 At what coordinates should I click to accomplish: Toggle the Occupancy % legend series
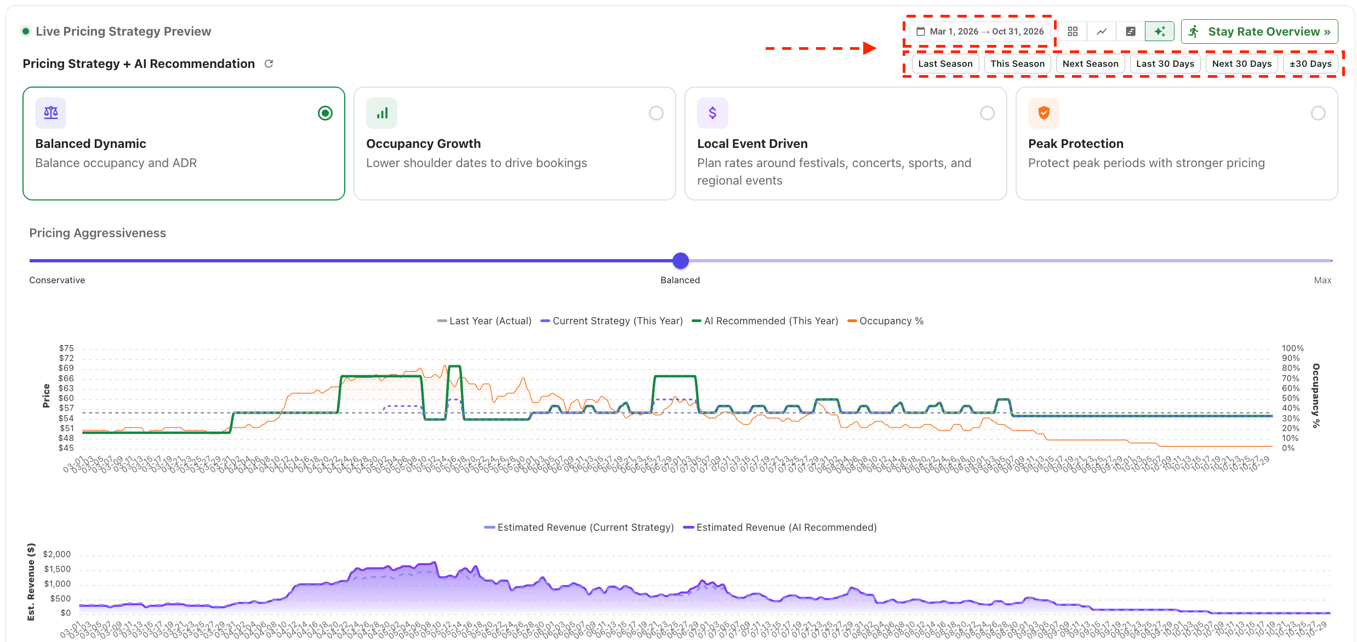(886, 321)
